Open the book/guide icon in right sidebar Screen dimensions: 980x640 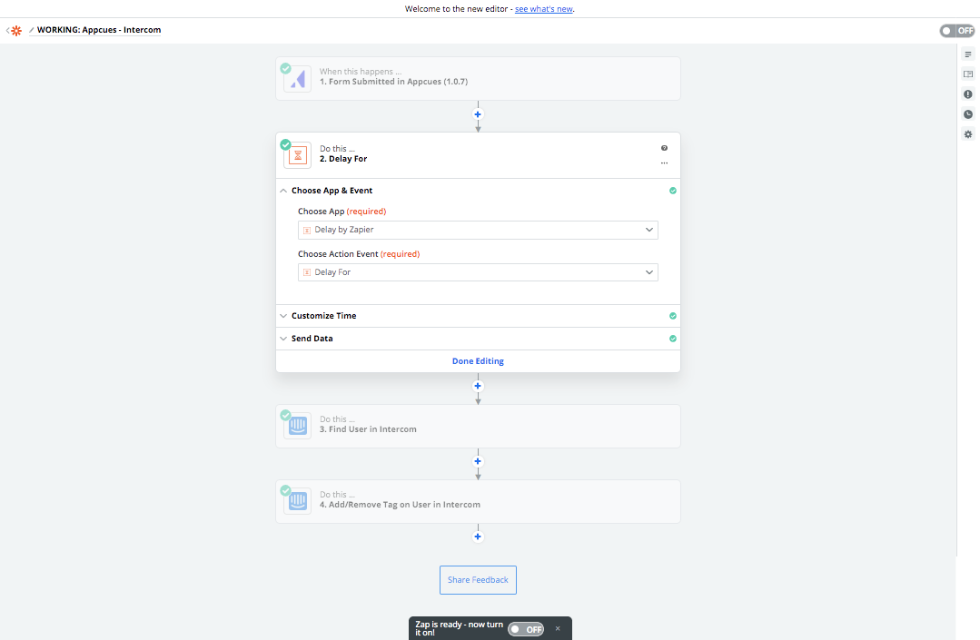(968, 74)
